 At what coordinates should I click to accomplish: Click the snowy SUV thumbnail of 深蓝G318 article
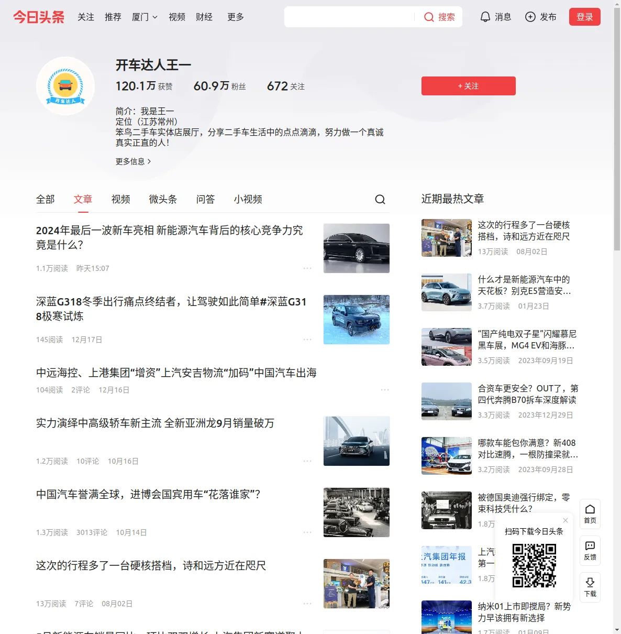(x=357, y=320)
